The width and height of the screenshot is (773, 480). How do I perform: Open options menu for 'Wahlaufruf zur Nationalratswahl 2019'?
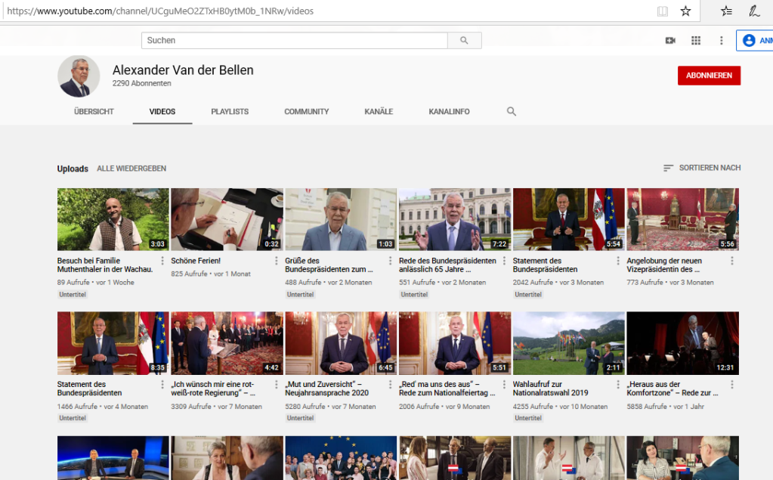pyautogui.click(x=617, y=385)
